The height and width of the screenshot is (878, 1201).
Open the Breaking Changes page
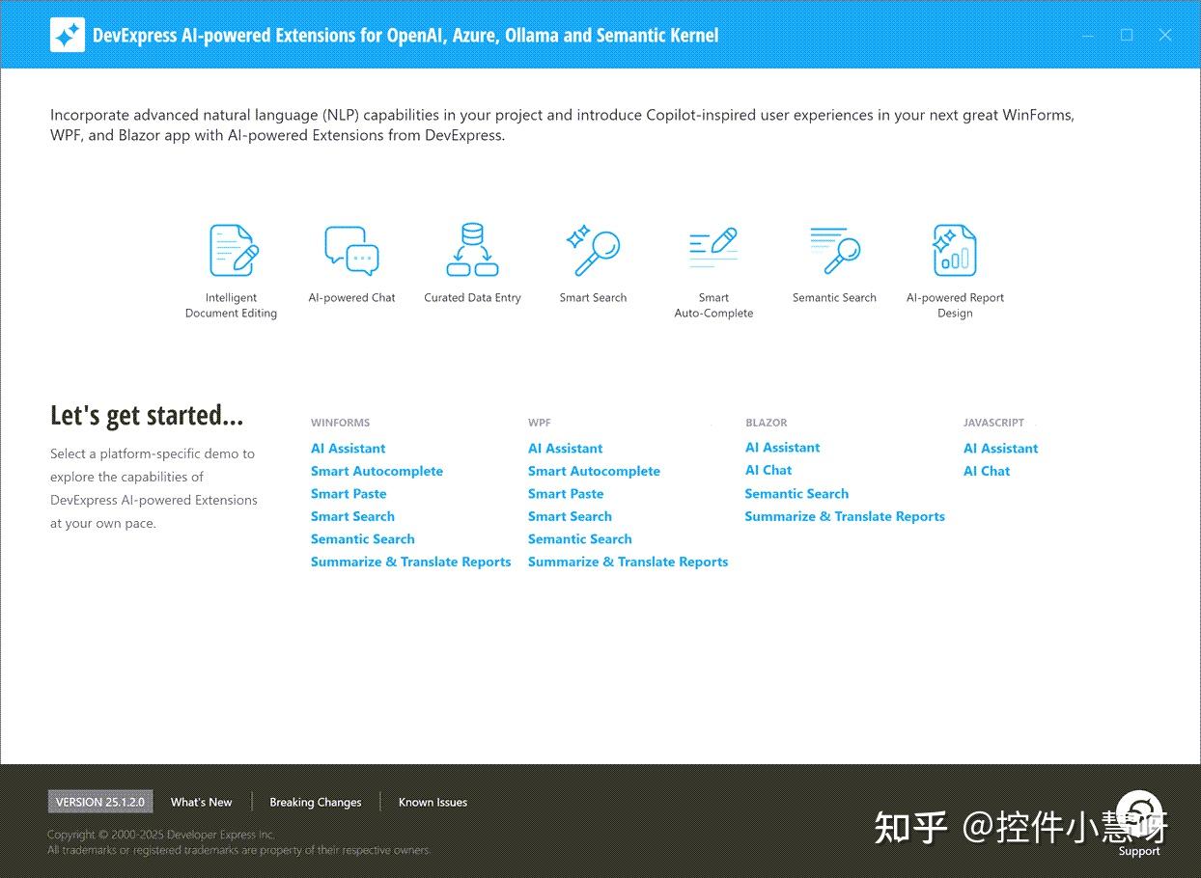tap(315, 802)
